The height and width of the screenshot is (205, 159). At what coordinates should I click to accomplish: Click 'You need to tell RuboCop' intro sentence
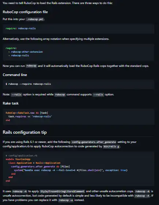click(58, 3)
